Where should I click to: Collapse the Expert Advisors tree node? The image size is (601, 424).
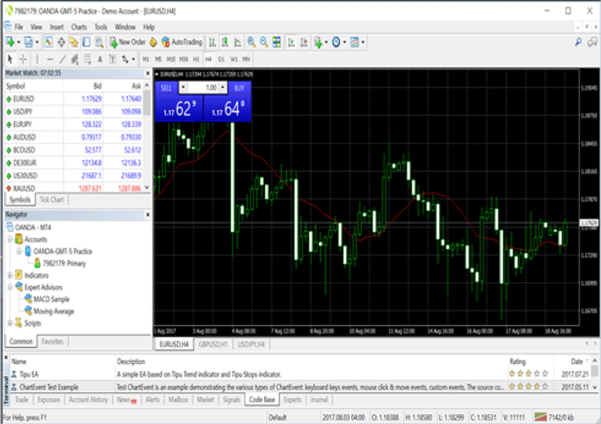(x=10, y=287)
